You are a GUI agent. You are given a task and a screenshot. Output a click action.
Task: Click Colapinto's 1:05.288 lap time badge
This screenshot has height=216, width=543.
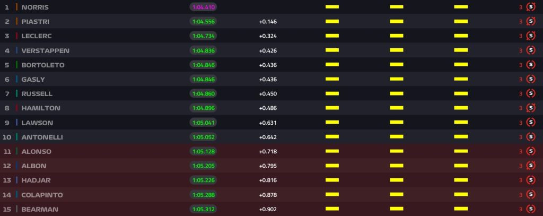[x=203, y=194]
